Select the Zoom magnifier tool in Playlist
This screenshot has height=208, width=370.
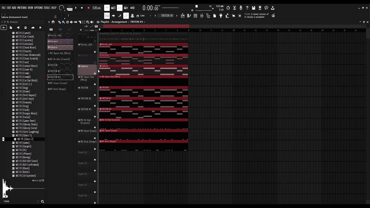tap(88, 22)
